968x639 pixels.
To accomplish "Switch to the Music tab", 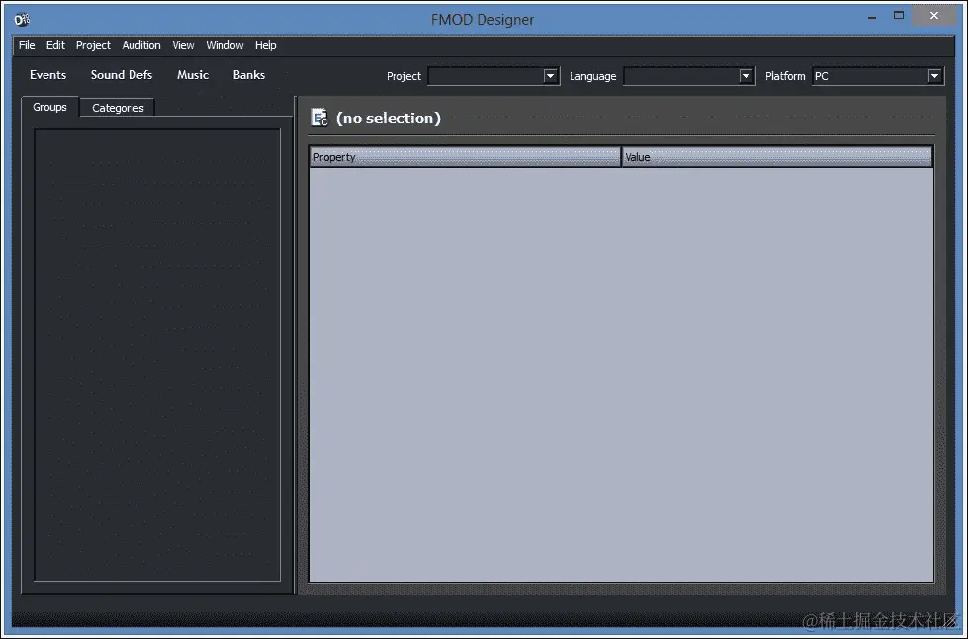I will (192, 75).
